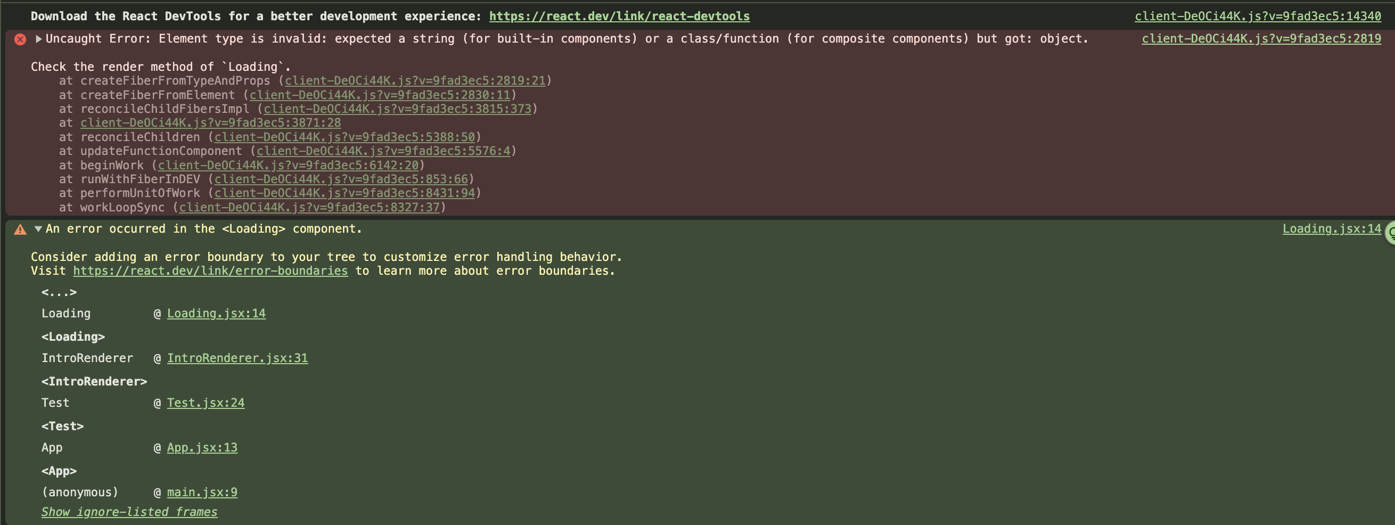This screenshot has height=525, width=1395.
Task: Open Loading.jsx:14 link at warning's right
Action: pyautogui.click(x=1331, y=229)
